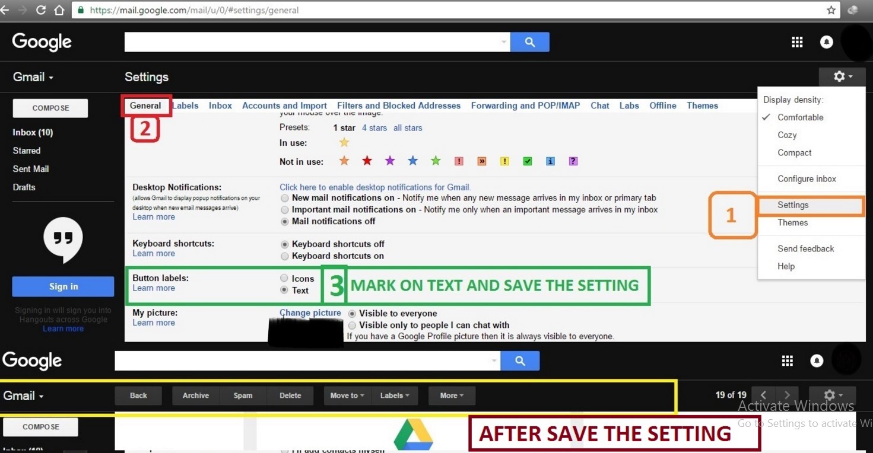Go to browser home page icon

(x=59, y=10)
